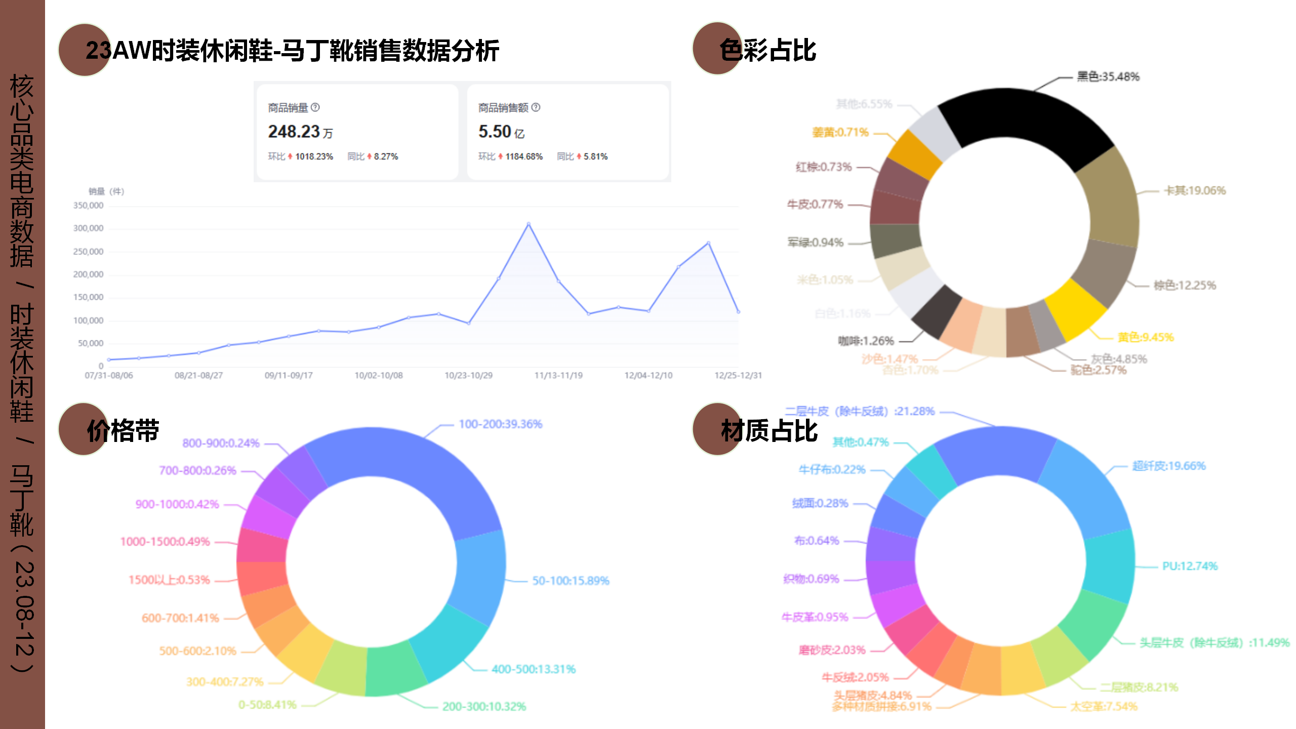Viewport: 1296px width, 729px height.
Task: Click the 牛皮:0.77% color label
Action: click(x=815, y=205)
